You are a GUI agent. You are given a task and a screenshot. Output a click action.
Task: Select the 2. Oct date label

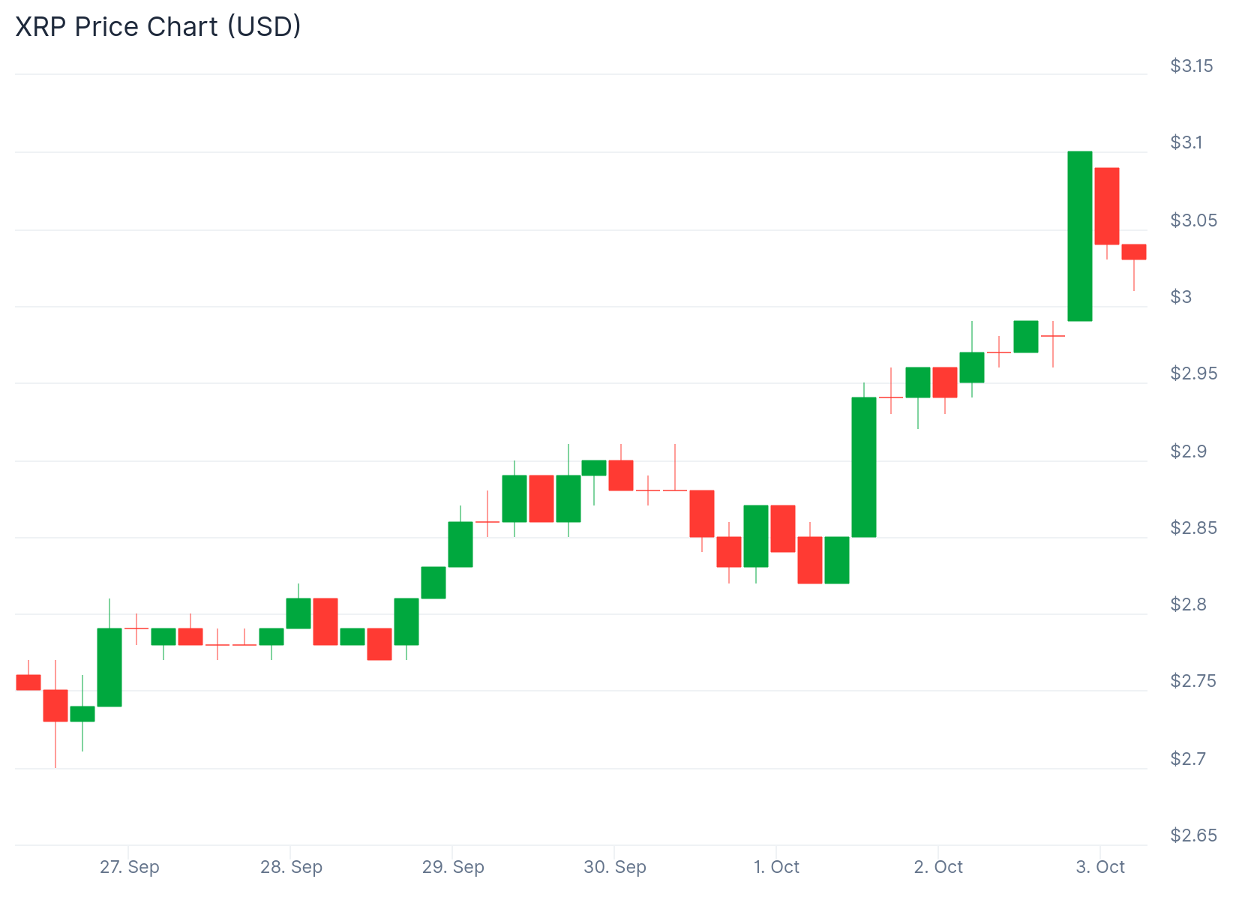click(x=938, y=867)
